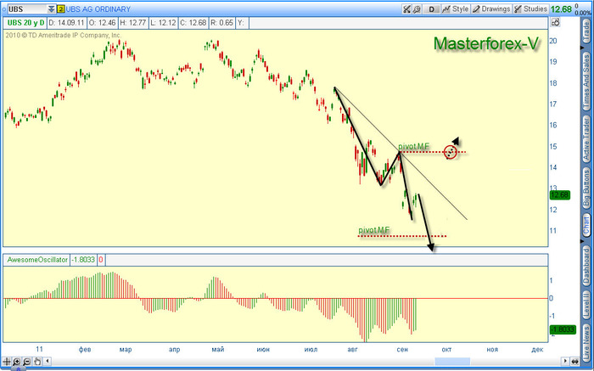Click the crosshair pan icon at bottom left
Screen dimensions: 594x371
8,363
